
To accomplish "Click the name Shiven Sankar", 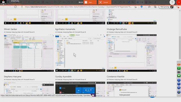I will tap(10, 29).
